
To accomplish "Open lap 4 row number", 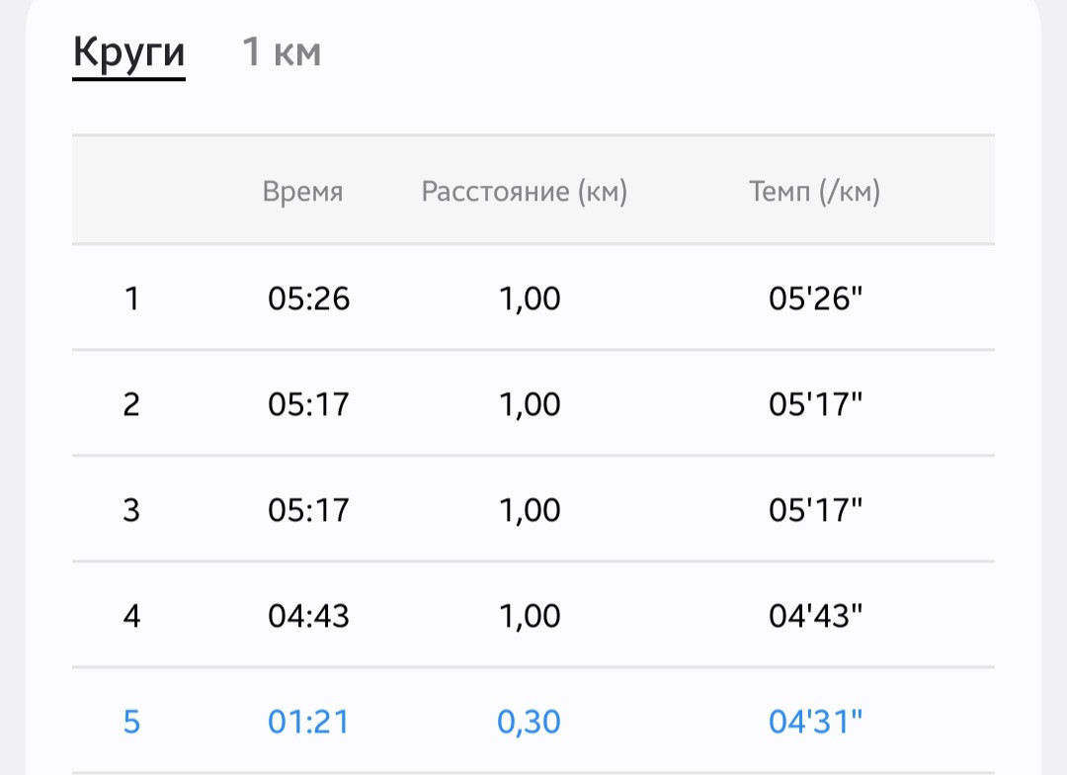I will pyautogui.click(x=131, y=616).
